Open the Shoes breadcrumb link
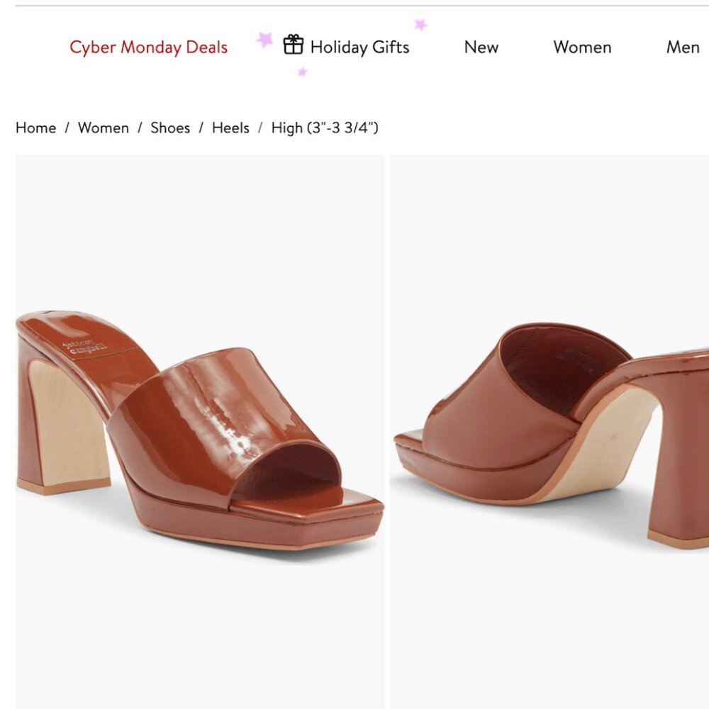Image resolution: width=709 pixels, height=709 pixels. (x=170, y=128)
